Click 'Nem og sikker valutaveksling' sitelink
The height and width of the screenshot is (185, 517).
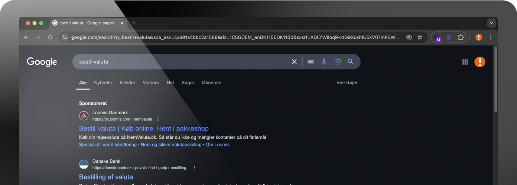click(171, 145)
